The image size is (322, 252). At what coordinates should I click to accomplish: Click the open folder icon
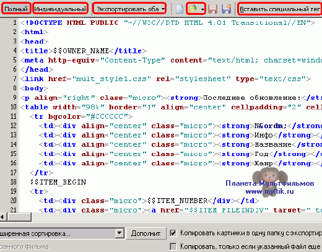193,9
